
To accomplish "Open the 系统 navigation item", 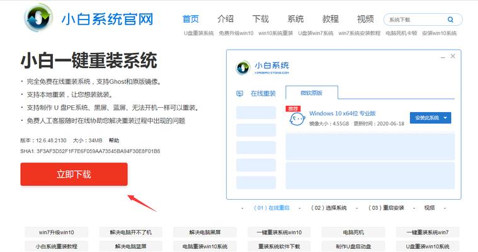I will coord(295,19).
